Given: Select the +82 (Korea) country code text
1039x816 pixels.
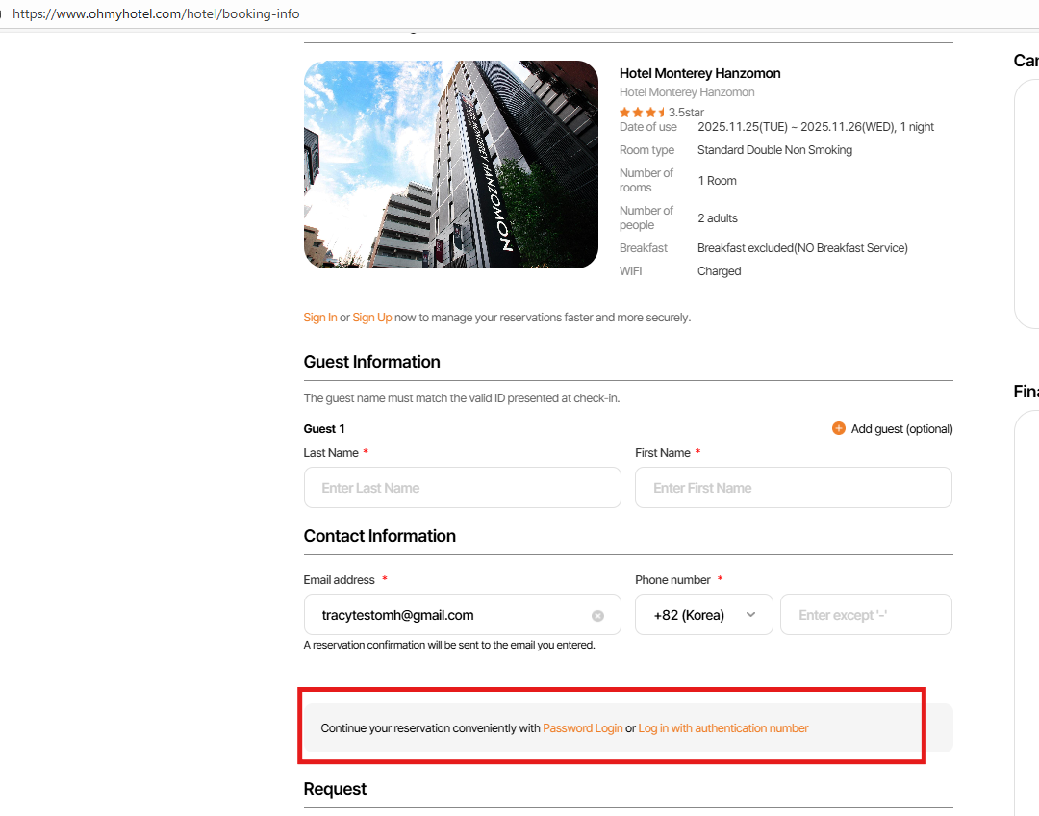Looking at the screenshot, I should tap(689, 615).
